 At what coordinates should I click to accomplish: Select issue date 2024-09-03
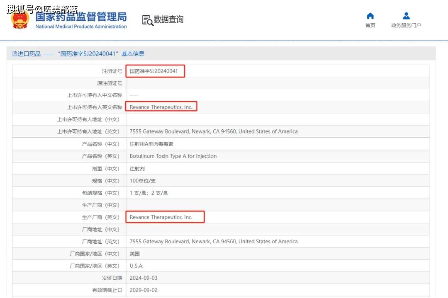[144, 278]
